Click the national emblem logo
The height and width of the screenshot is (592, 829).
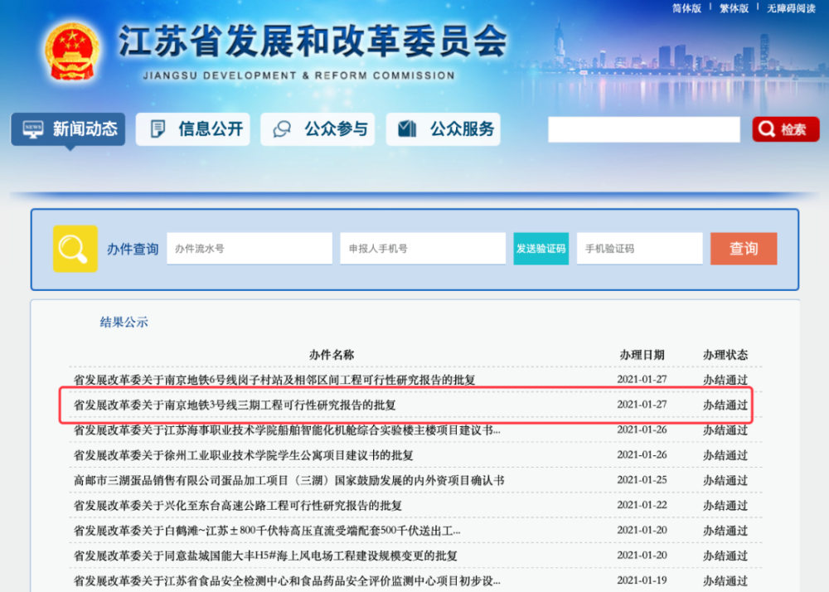(73, 50)
